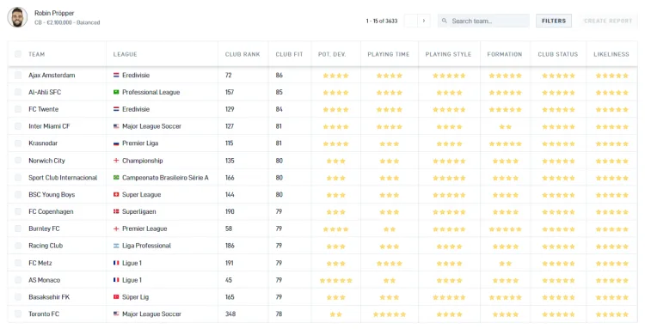
Task: Click the US flag in Toronto FC row
Action: (x=116, y=314)
